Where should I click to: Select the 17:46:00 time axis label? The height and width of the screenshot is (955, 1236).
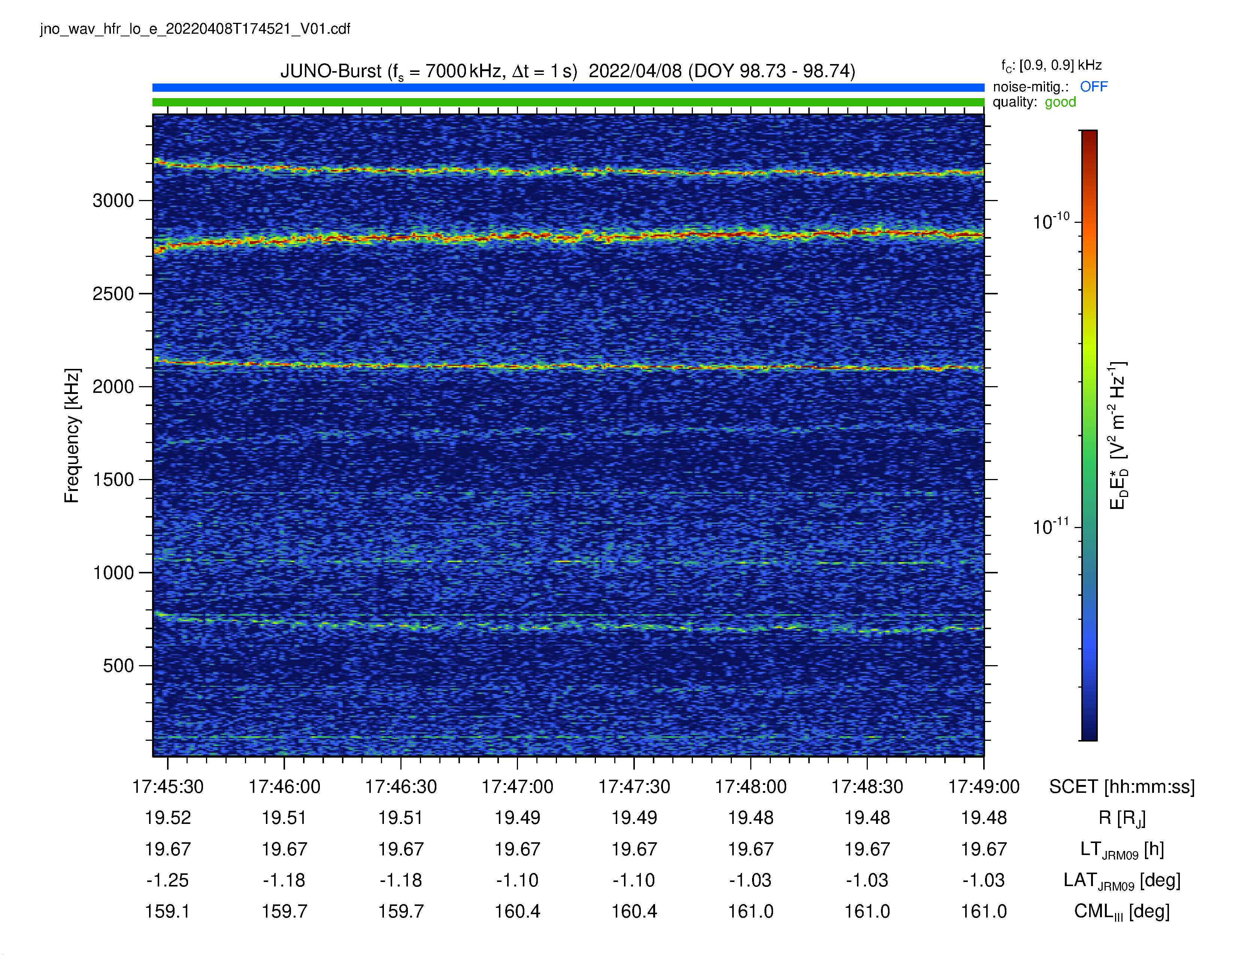coord(284,786)
